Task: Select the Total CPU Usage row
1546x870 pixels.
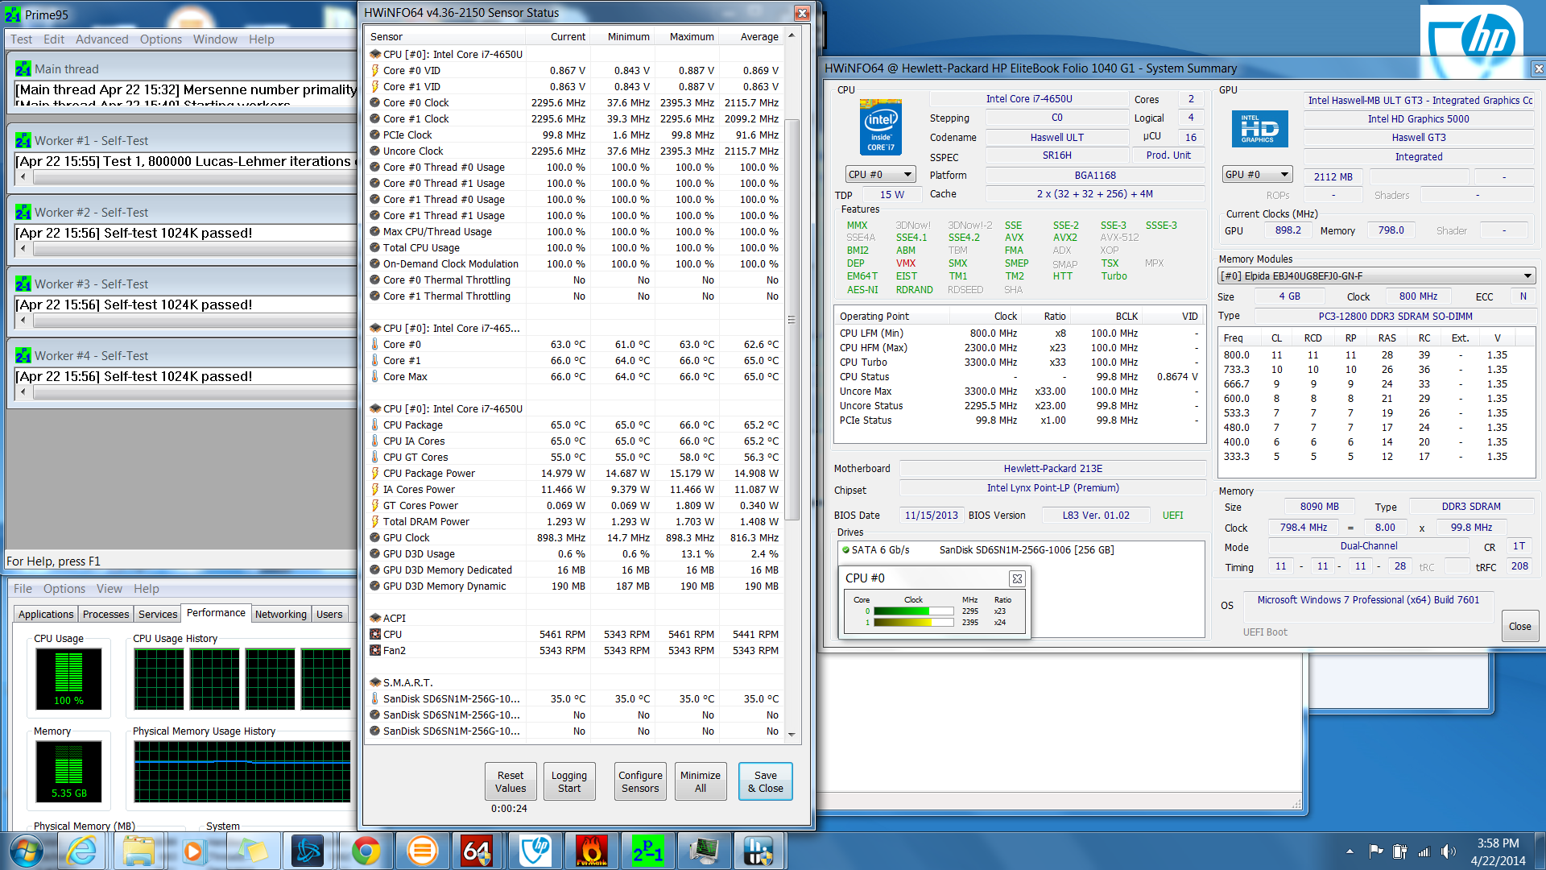Action: coord(574,247)
